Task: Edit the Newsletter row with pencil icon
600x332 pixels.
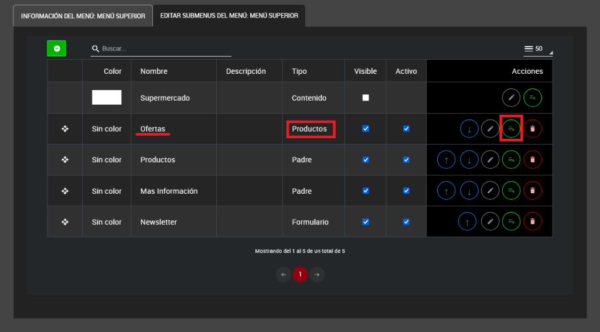Action: [x=490, y=222]
